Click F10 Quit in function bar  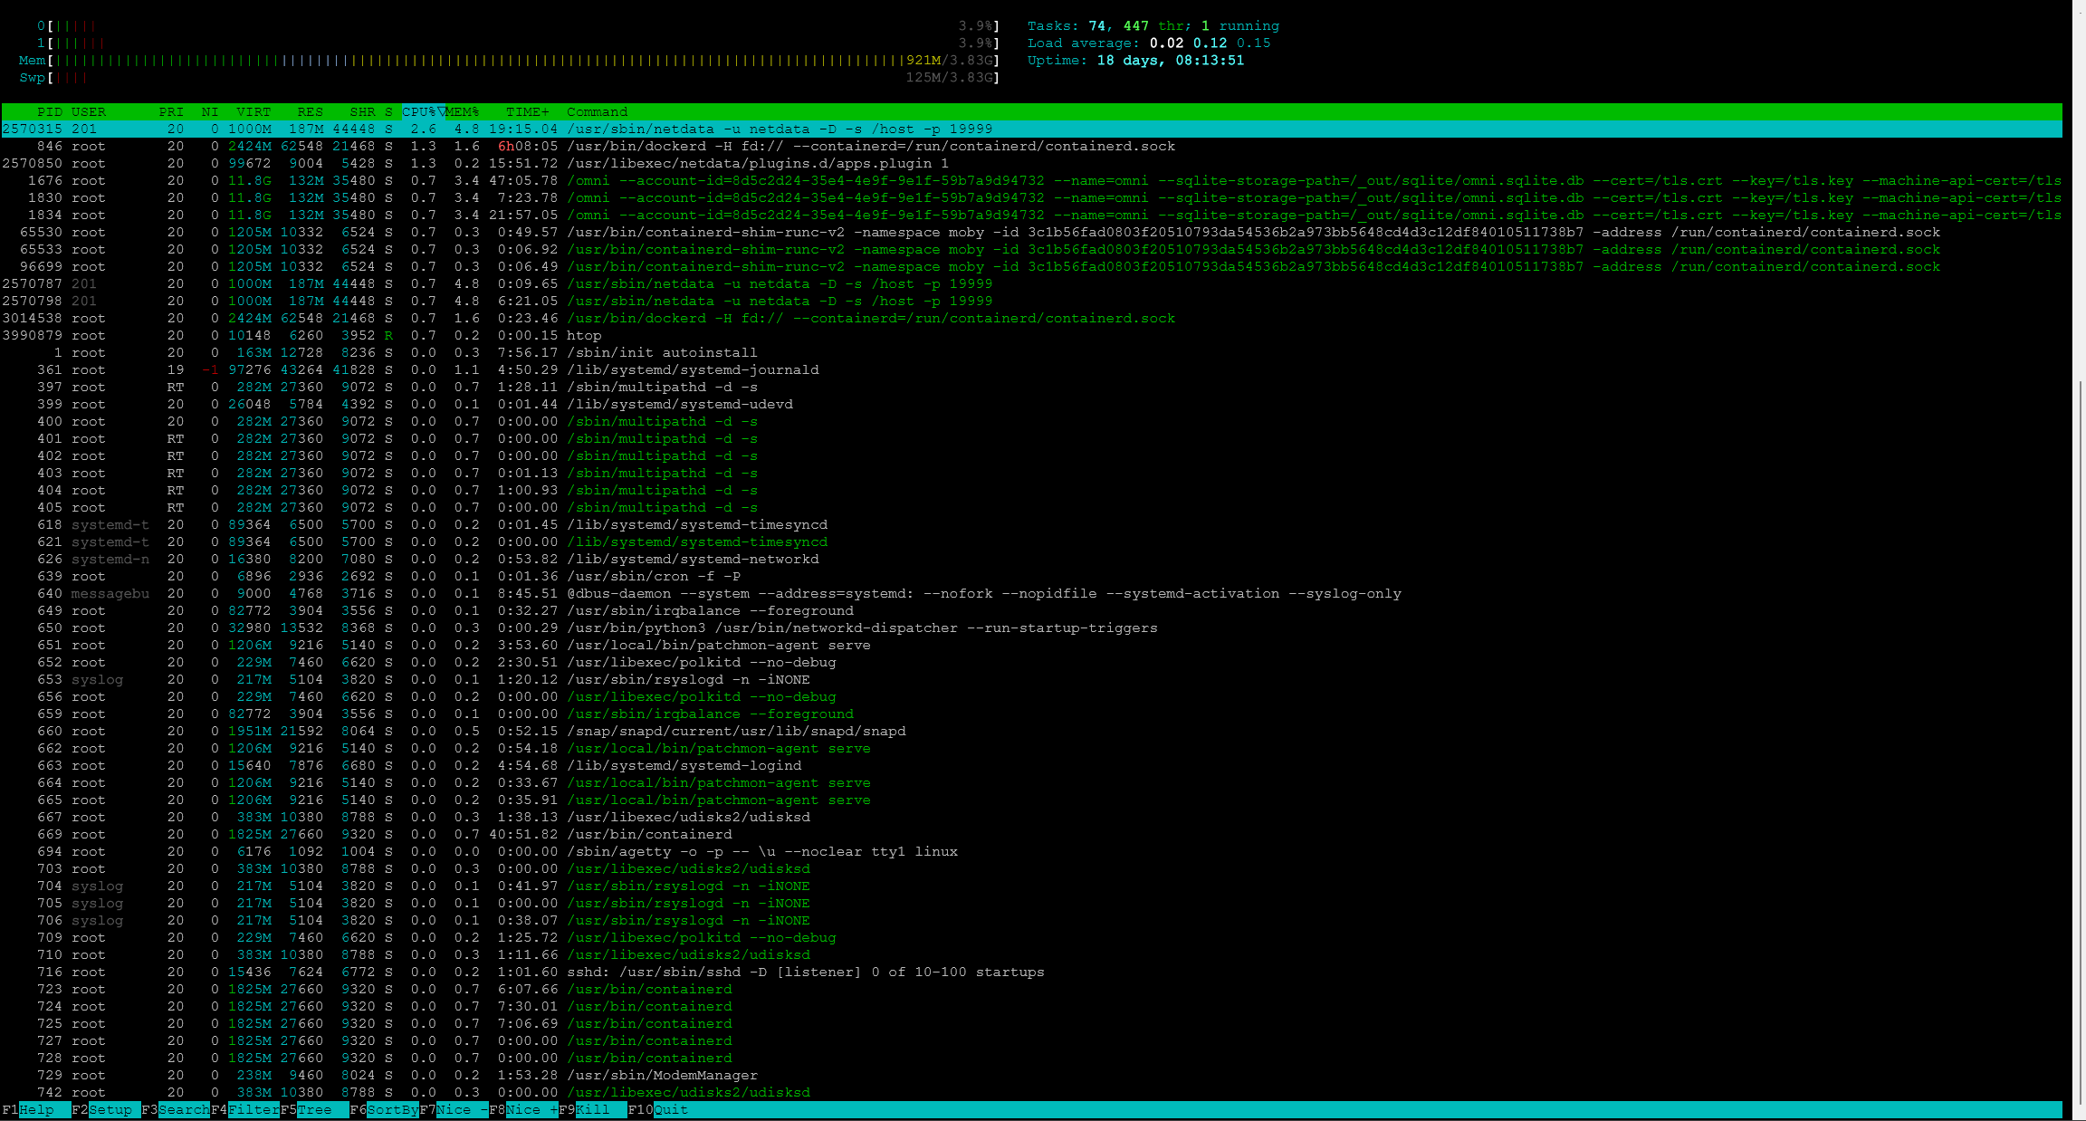pos(670,1109)
